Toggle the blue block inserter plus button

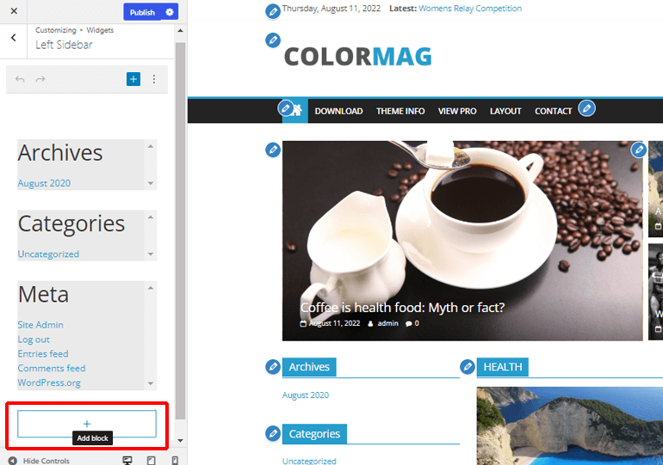pyautogui.click(x=133, y=79)
